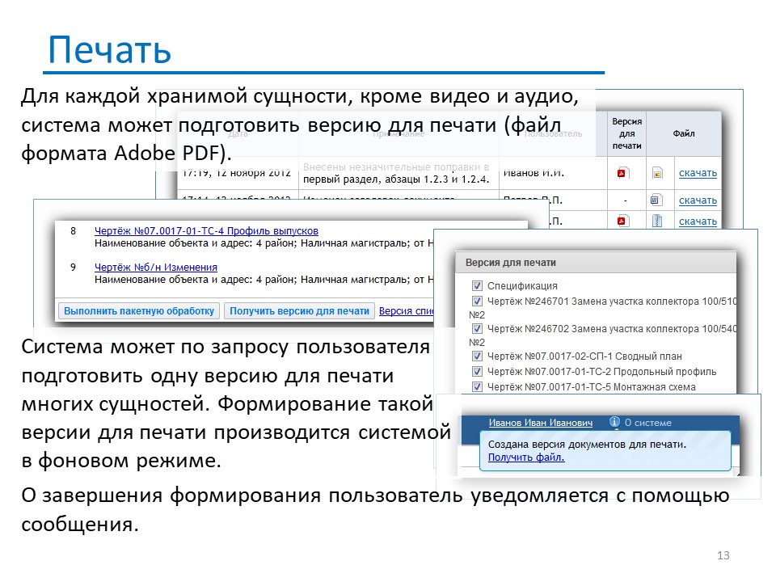Click the image file icon in the first row

pos(657,173)
